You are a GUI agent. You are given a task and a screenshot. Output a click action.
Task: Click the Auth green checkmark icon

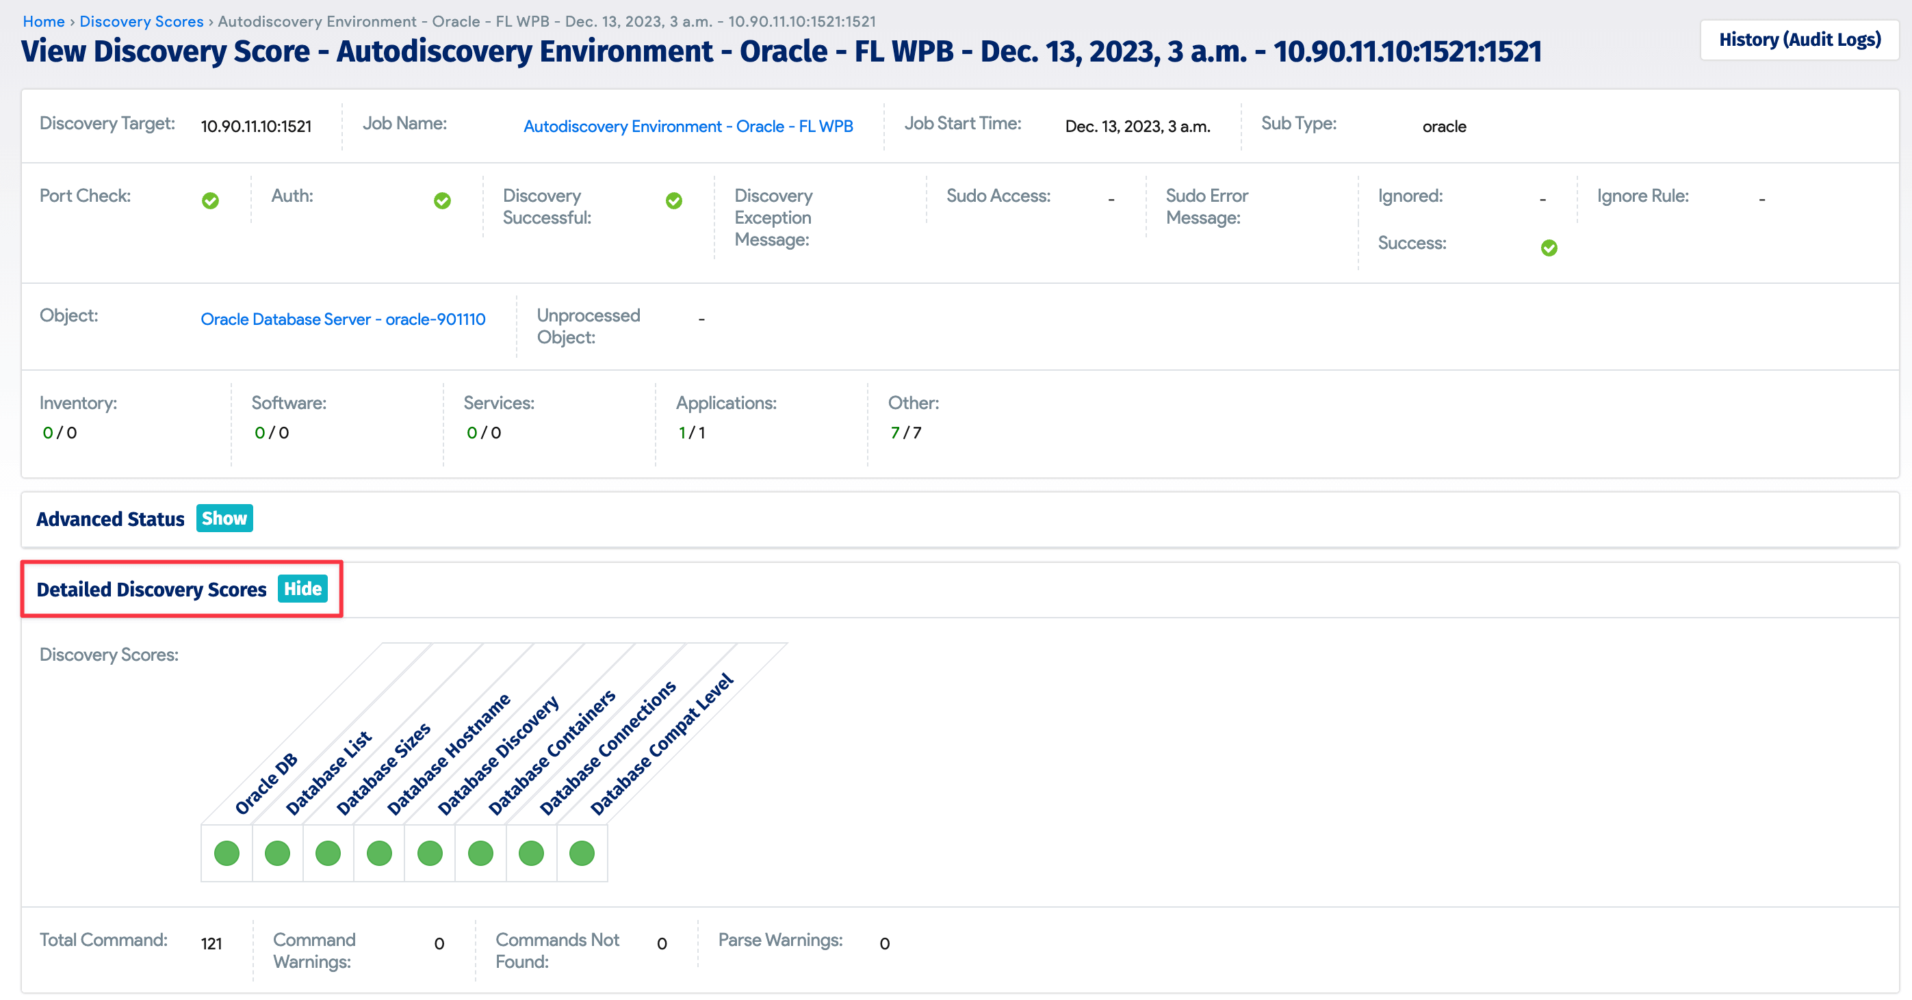pyautogui.click(x=442, y=200)
